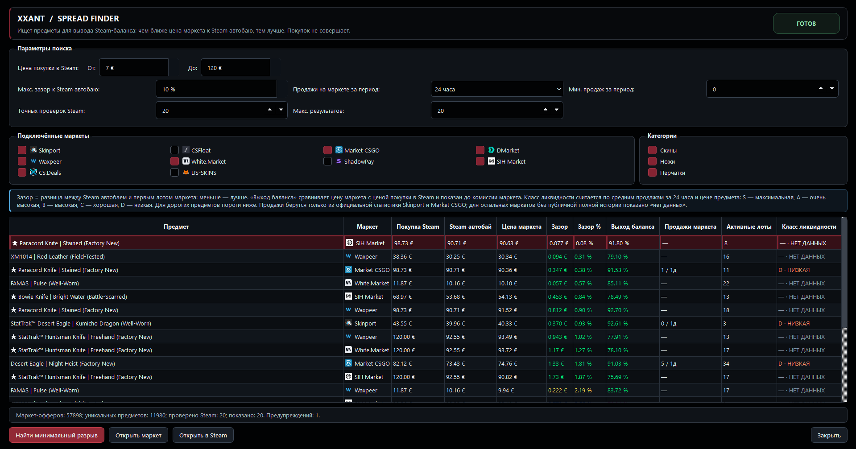Click the Market CSGO logo icon in markets panel
856x449 pixels.
(x=339, y=150)
